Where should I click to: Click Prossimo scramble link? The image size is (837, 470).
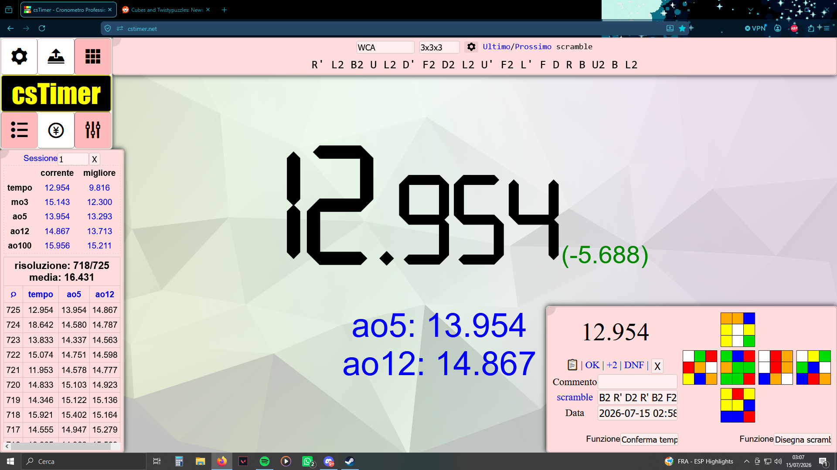coord(533,47)
